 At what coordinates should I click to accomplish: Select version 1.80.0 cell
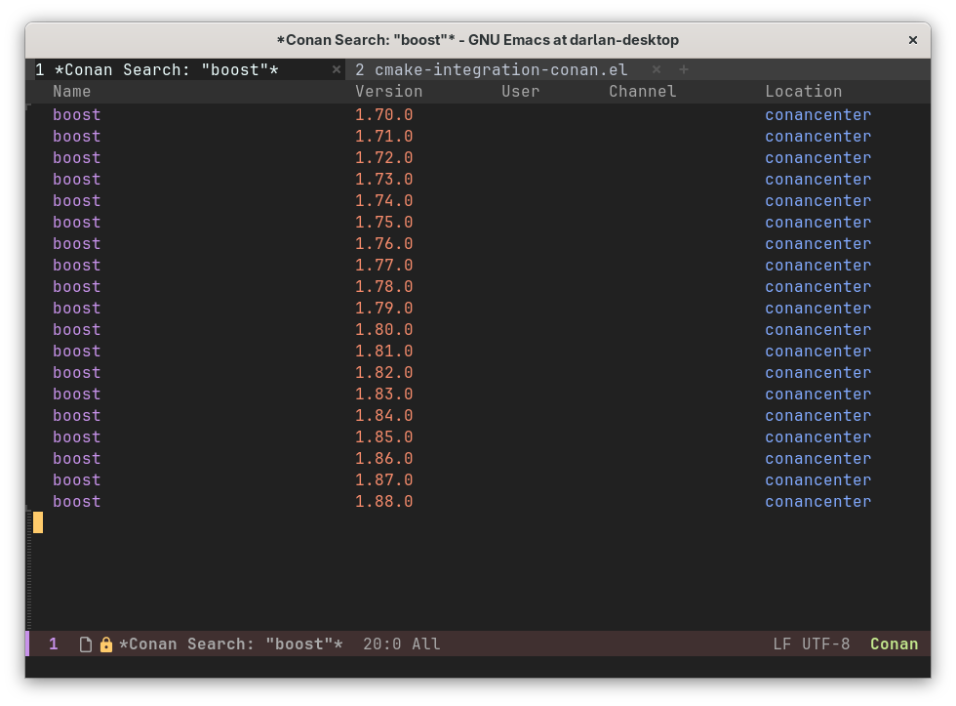tap(384, 329)
